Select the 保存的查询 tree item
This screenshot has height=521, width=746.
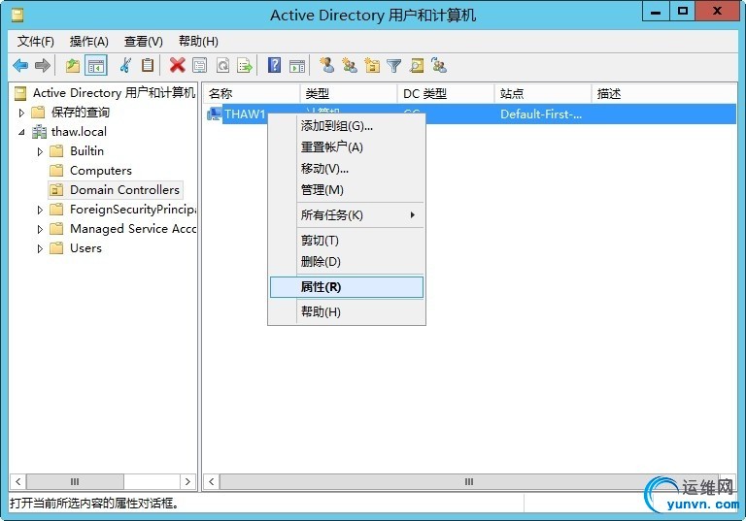(81, 113)
